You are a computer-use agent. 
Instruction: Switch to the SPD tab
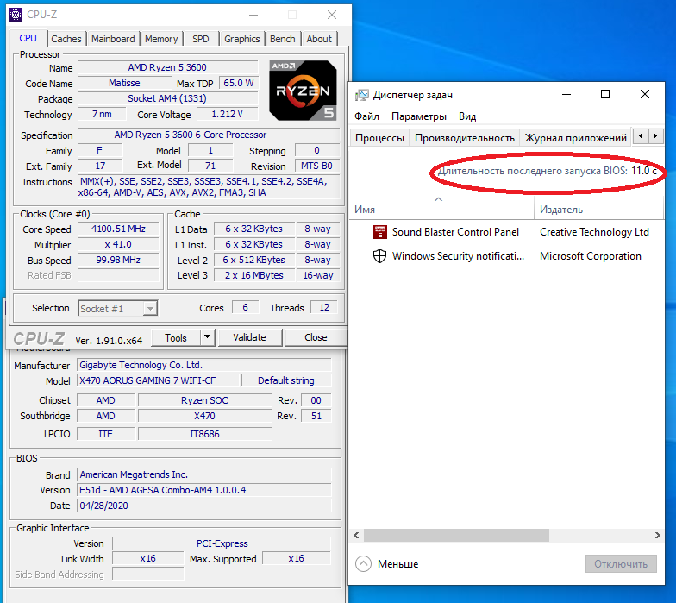tap(200, 39)
